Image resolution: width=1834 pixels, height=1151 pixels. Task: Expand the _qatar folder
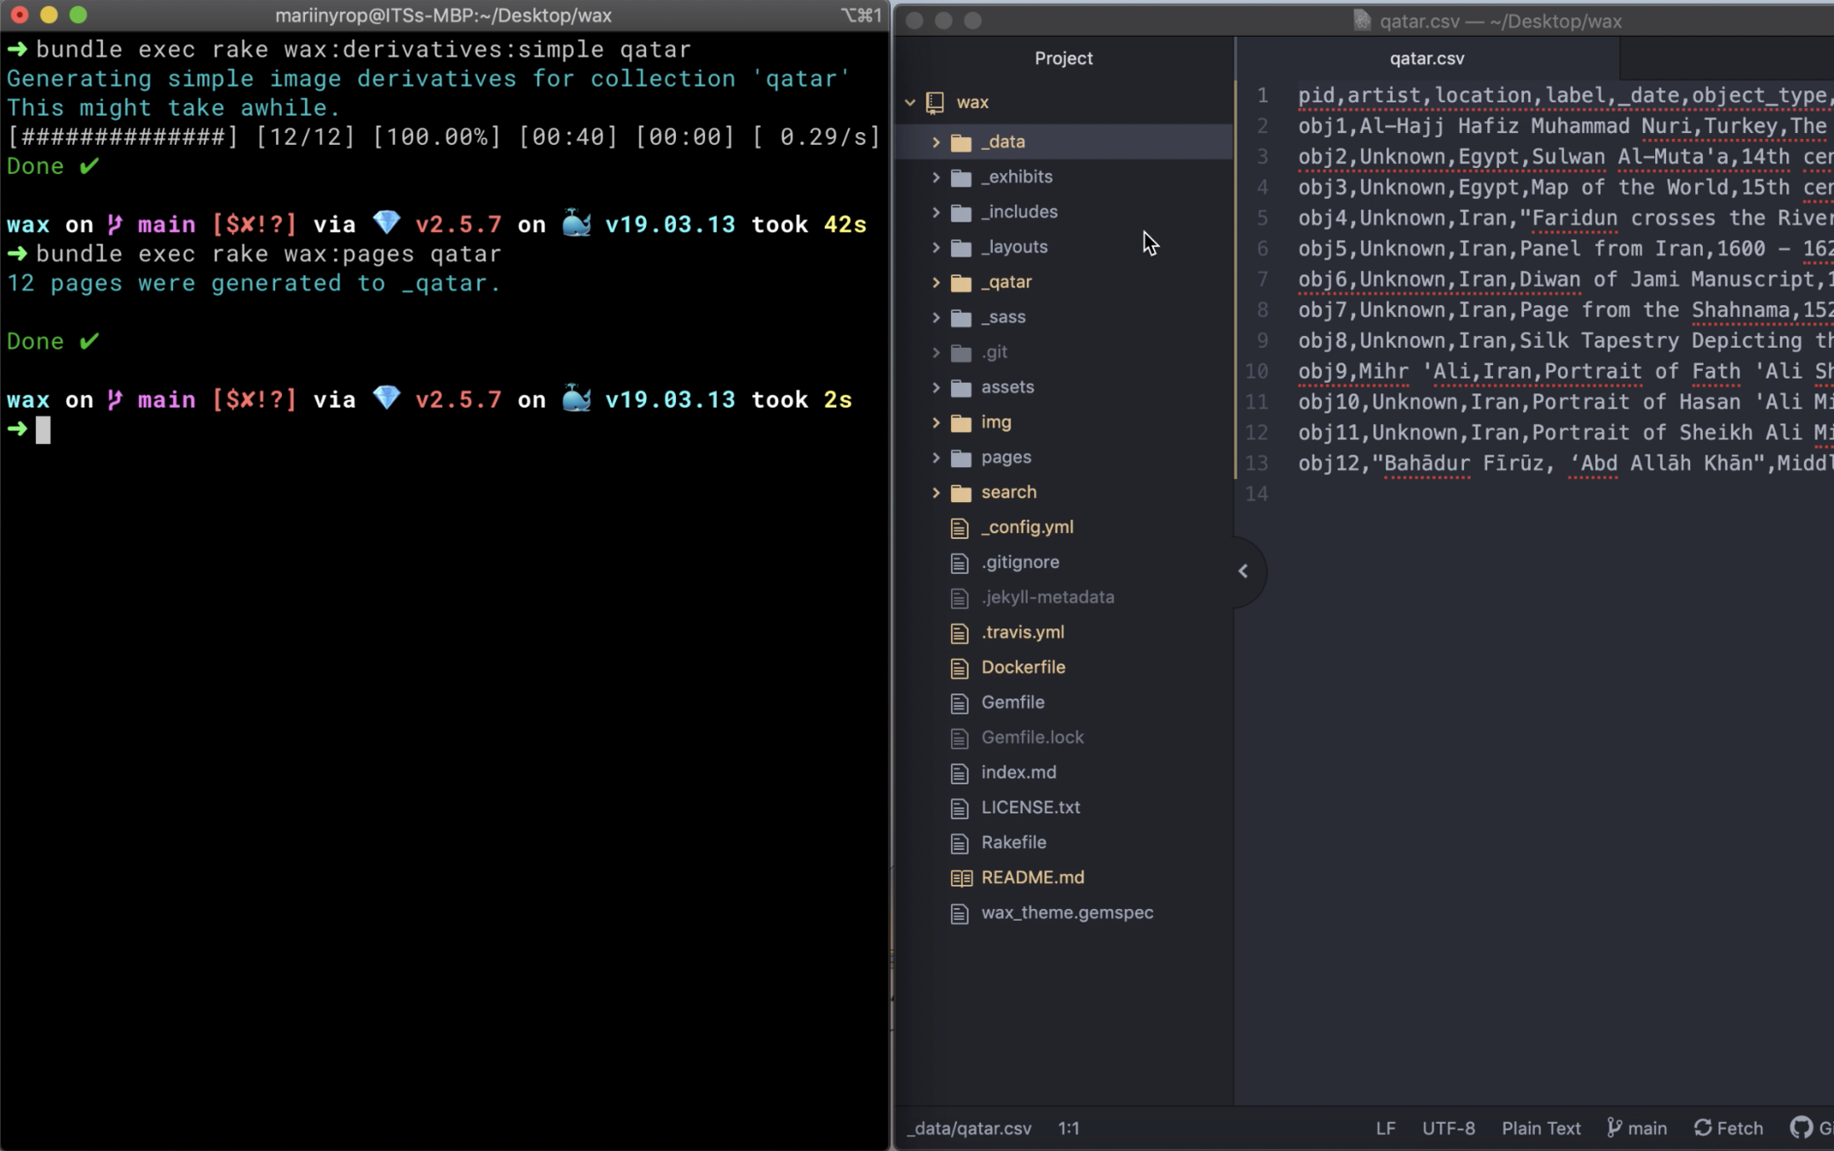936,282
